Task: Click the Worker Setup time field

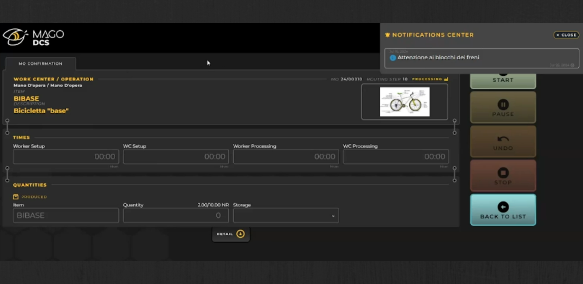Action: (x=66, y=156)
